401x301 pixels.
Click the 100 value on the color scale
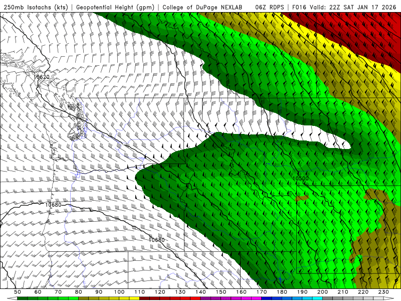click(x=119, y=292)
